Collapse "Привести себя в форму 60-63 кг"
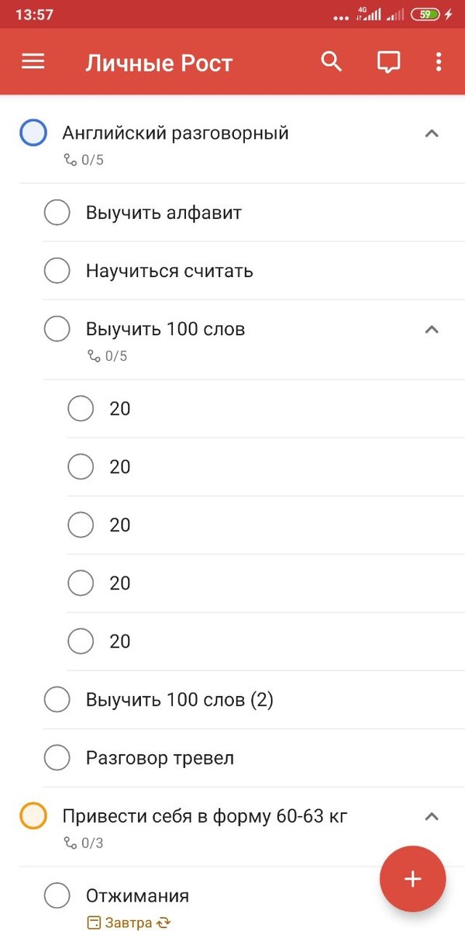 [432, 815]
